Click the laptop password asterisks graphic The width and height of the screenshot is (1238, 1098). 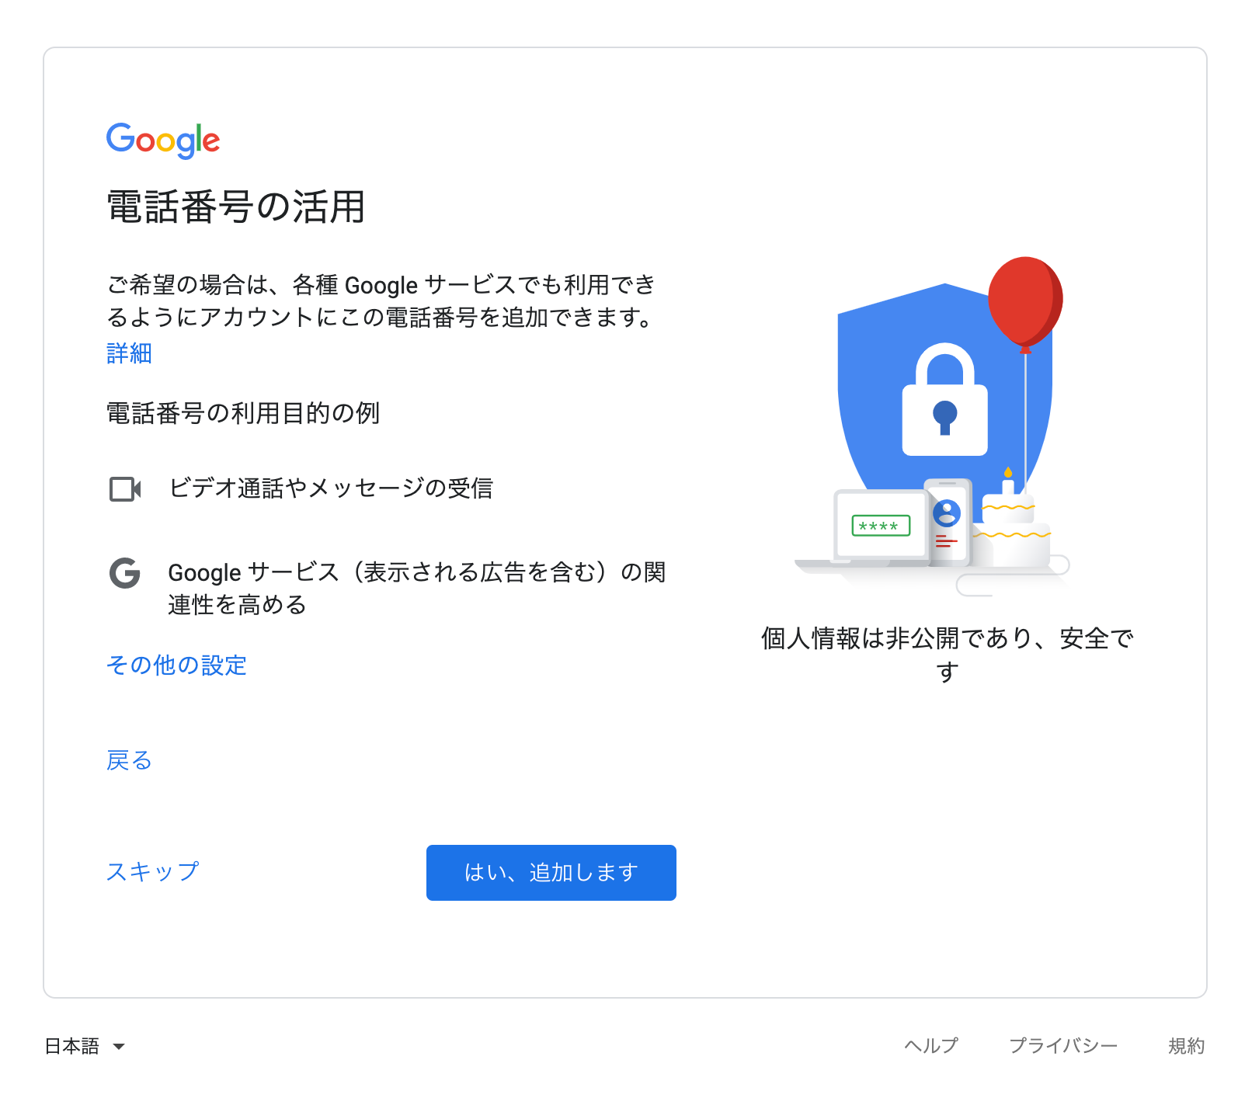[881, 526]
